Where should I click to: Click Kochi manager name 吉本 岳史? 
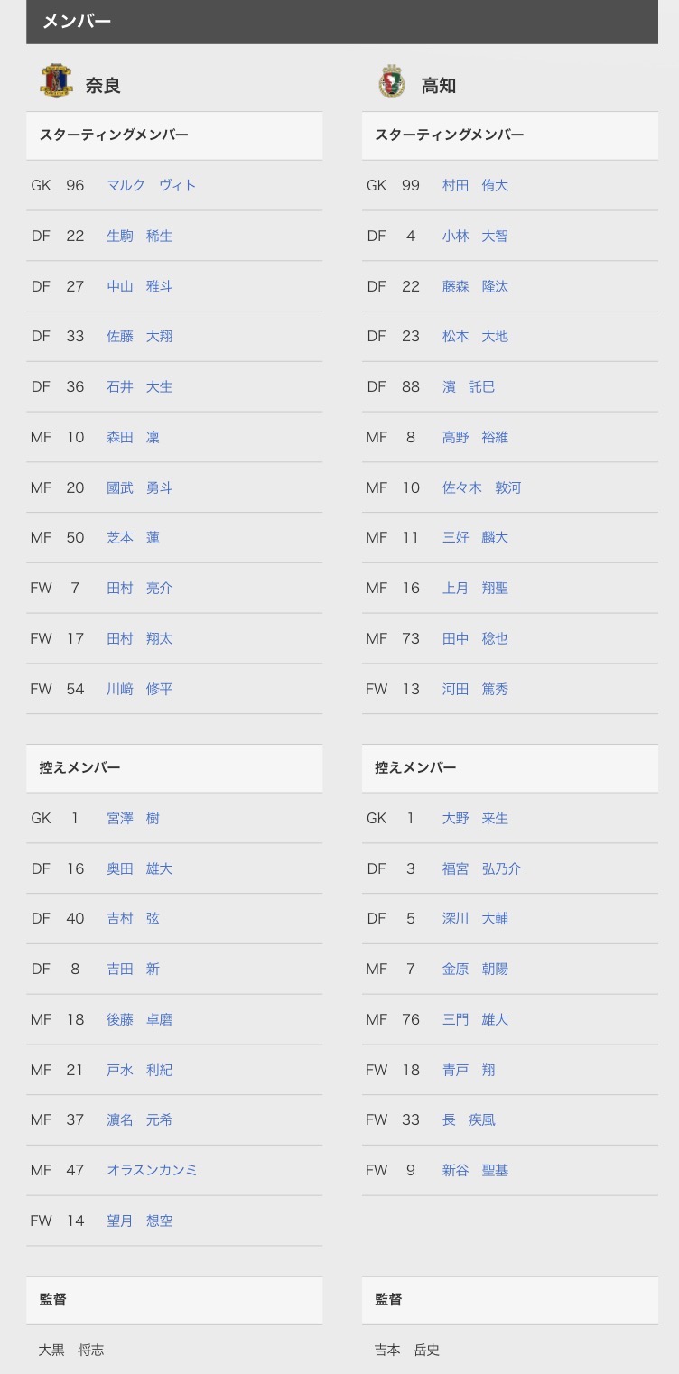point(407,1350)
